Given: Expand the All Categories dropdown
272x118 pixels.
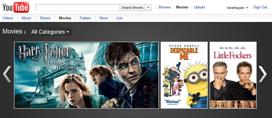Looking at the screenshot, I should (50, 32).
